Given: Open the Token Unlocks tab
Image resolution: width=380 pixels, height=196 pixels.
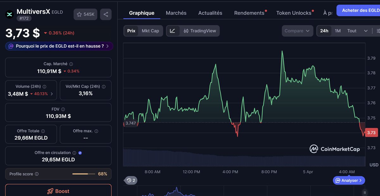Looking at the screenshot, I should point(294,13).
